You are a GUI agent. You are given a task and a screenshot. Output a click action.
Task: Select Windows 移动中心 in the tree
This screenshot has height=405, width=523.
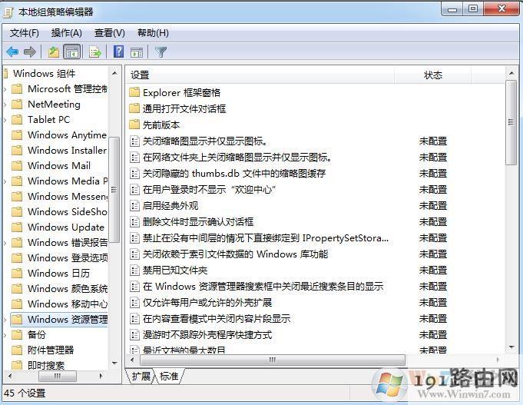67,304
